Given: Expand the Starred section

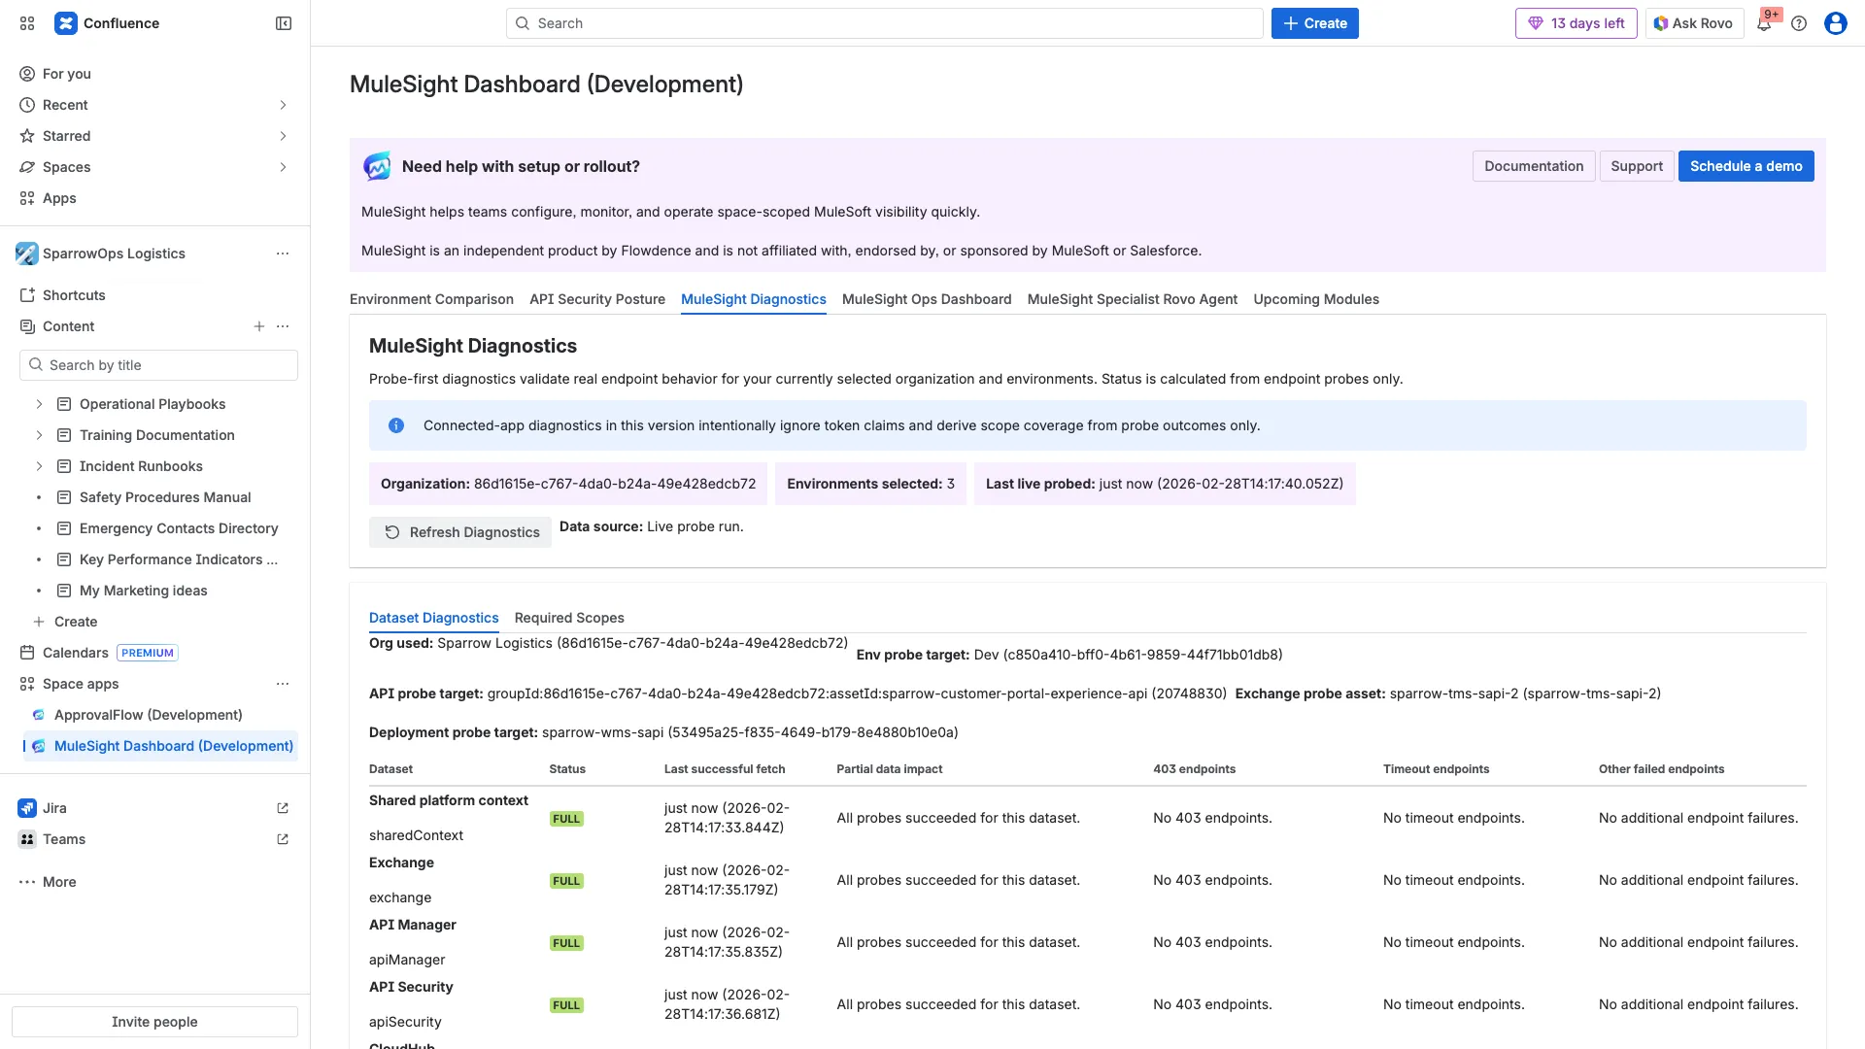Looking at the screenshot, I should click(283, 136).
